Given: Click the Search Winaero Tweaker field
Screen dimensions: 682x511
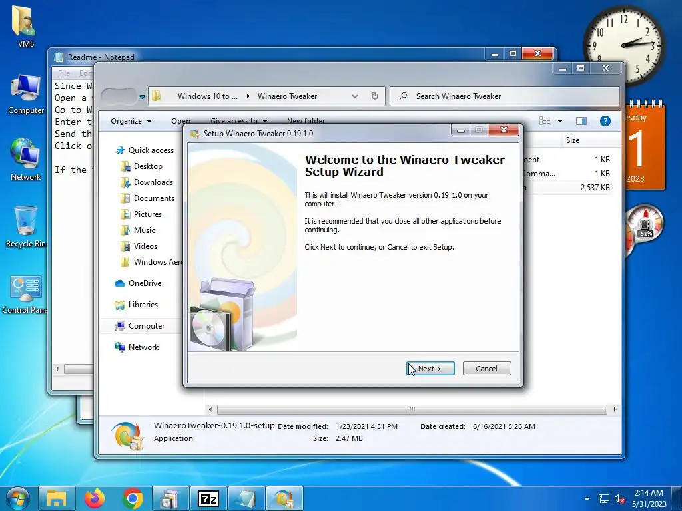Looking at the screenshot, I should (x=505, y=96).
